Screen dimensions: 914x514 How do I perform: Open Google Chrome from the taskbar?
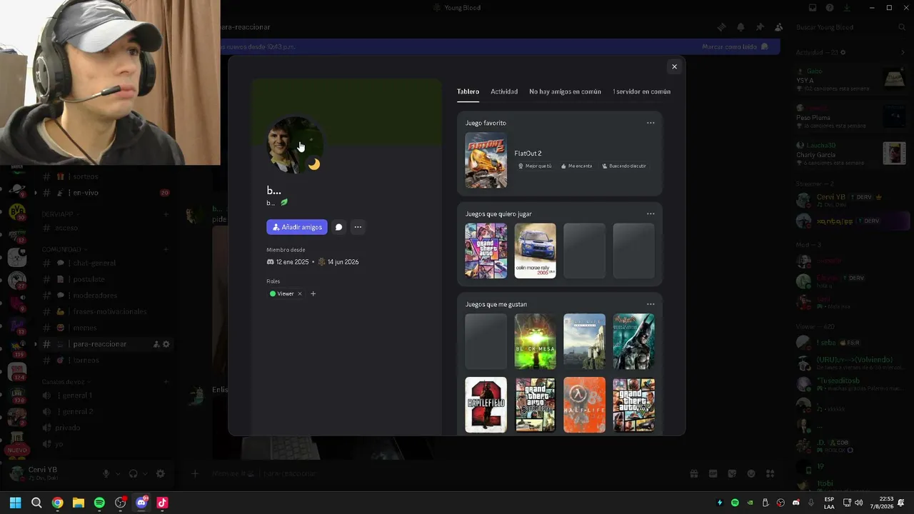57,503
